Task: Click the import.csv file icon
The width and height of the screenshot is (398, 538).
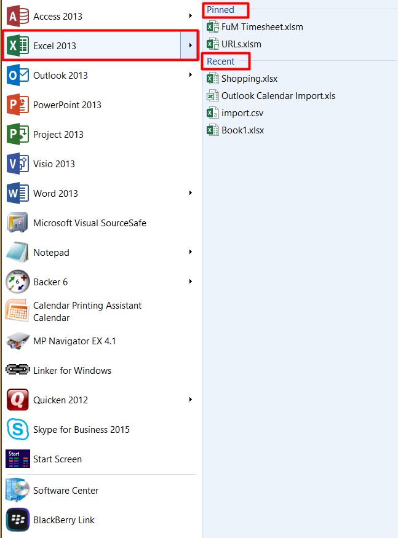Action: pyautogui.click(x=213, y=113)
